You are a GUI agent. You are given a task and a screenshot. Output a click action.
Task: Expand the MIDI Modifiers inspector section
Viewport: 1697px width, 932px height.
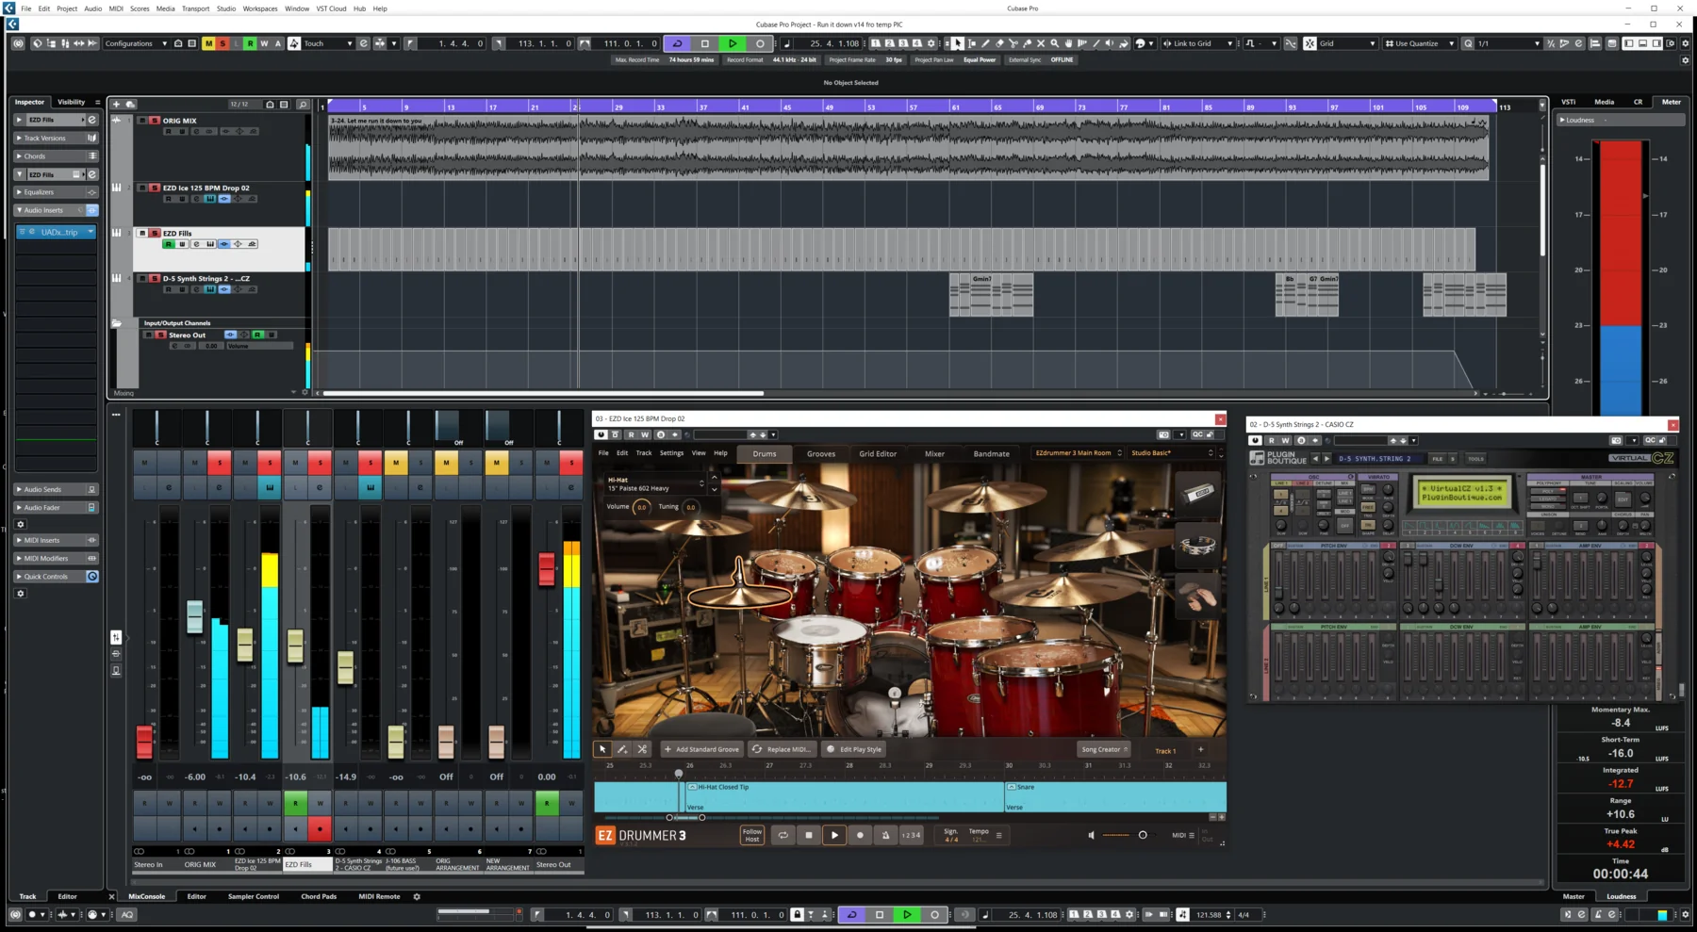(56, 558)
